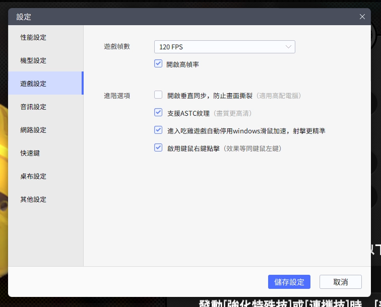The height and width of the screenshot is (307, 381).
Task: Click the (適用高配電腦) hint text
Action: (x=279, y=96)
